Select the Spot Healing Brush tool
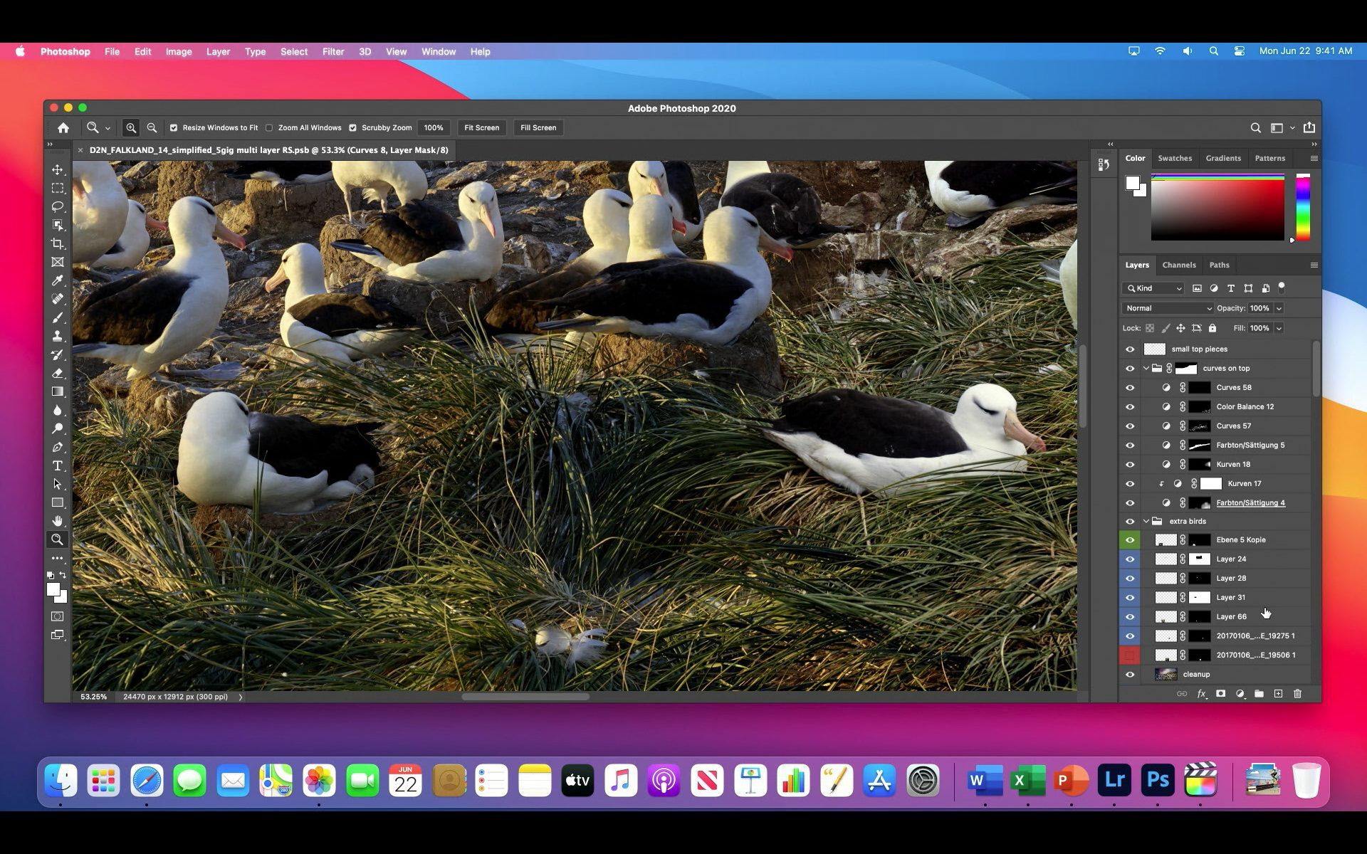This screenshot has width=1367, height=854. point(58,299)
